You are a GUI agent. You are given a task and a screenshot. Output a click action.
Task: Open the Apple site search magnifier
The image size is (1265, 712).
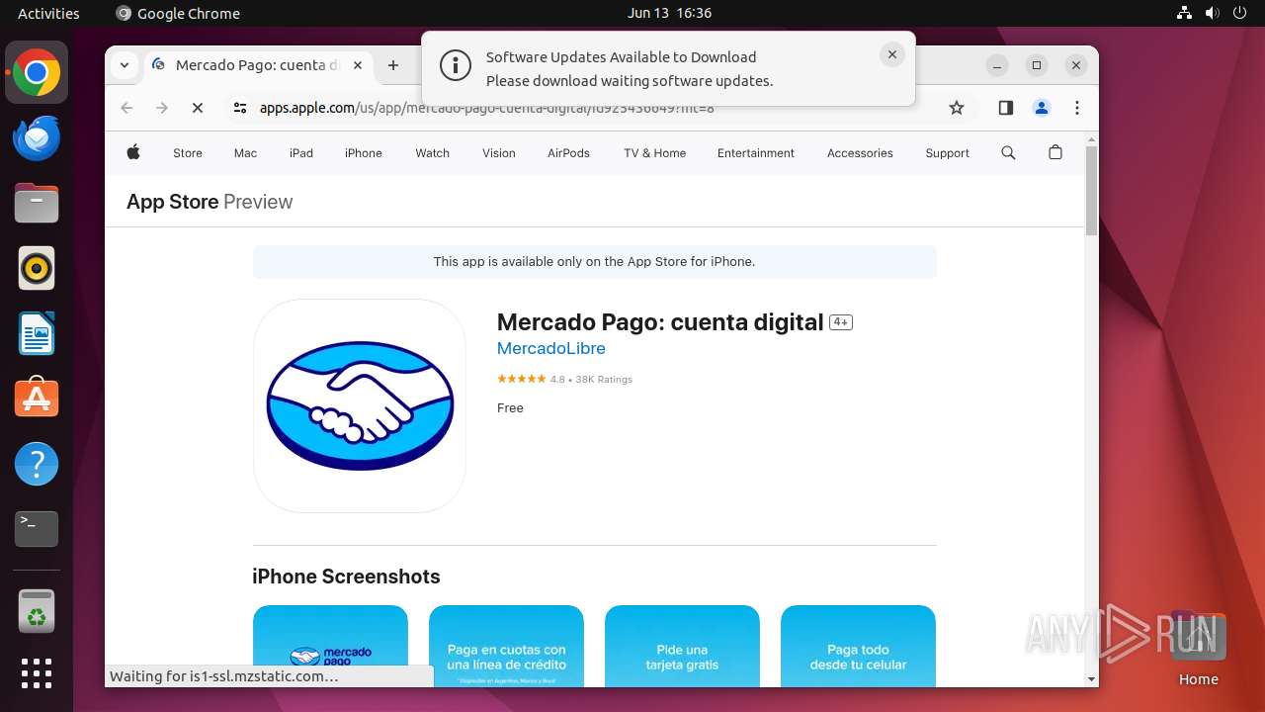(1008, 152)
